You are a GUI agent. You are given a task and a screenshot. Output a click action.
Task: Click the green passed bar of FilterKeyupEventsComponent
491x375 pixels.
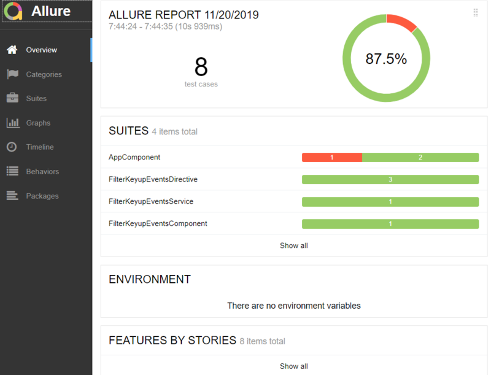tap(390, 223)
